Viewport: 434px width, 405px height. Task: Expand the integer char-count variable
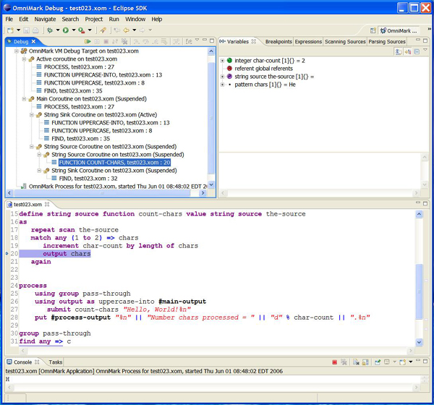(222, 61)
